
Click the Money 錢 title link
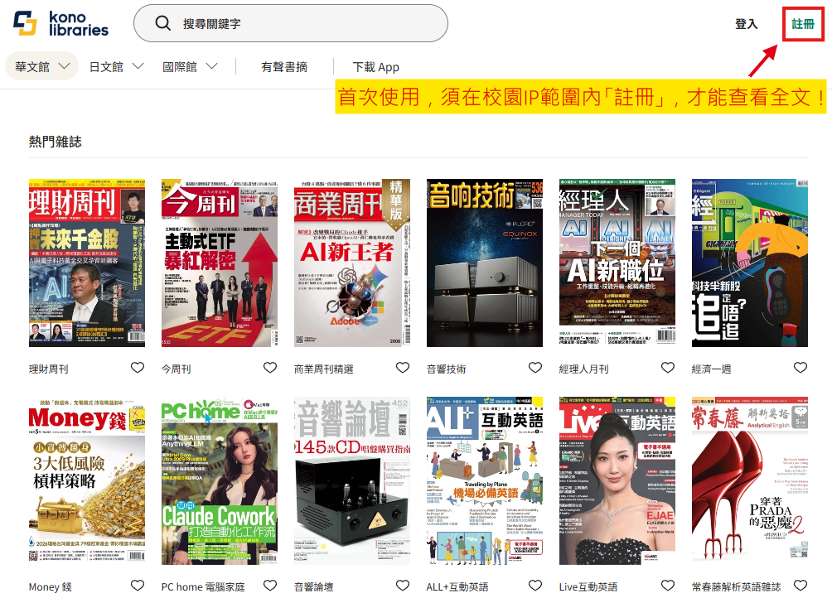tap(50, 587)
